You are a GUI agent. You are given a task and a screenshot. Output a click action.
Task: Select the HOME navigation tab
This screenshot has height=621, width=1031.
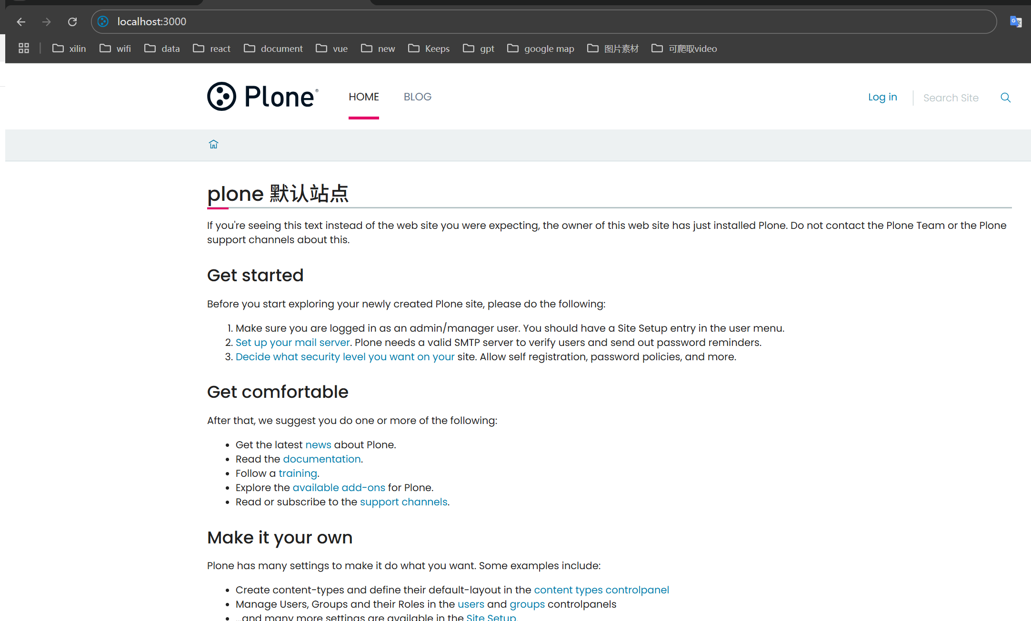click(363, 97)
